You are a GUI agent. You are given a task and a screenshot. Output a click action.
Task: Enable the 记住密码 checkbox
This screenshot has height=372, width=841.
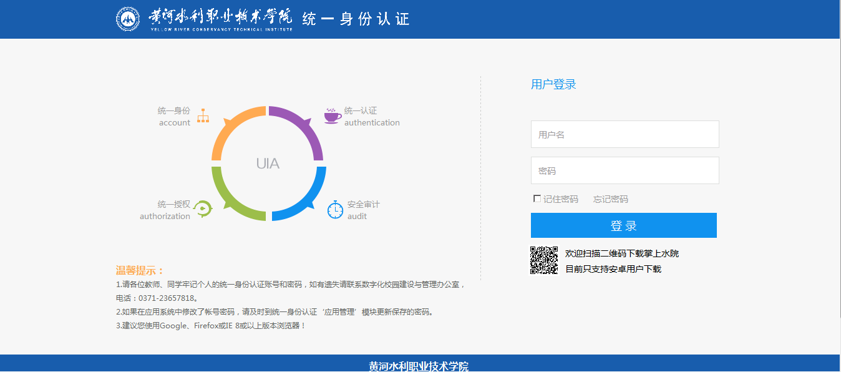click(x=537, y=198)
